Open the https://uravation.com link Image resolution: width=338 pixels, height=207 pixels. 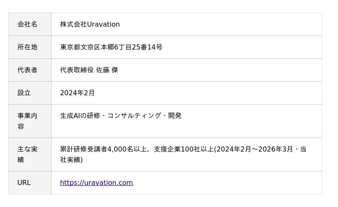[97, 182]
